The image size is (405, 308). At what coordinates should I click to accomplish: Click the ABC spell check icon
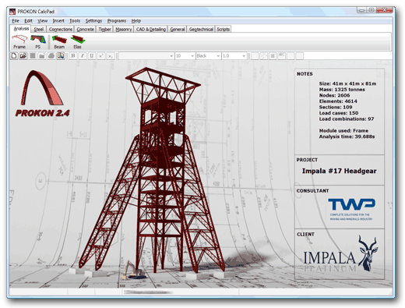click(x=282, y=56)
